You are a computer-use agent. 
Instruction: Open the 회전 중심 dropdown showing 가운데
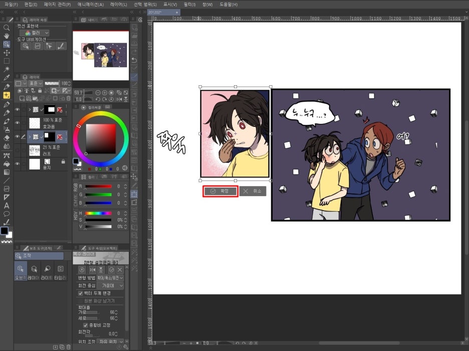[110, 286]
